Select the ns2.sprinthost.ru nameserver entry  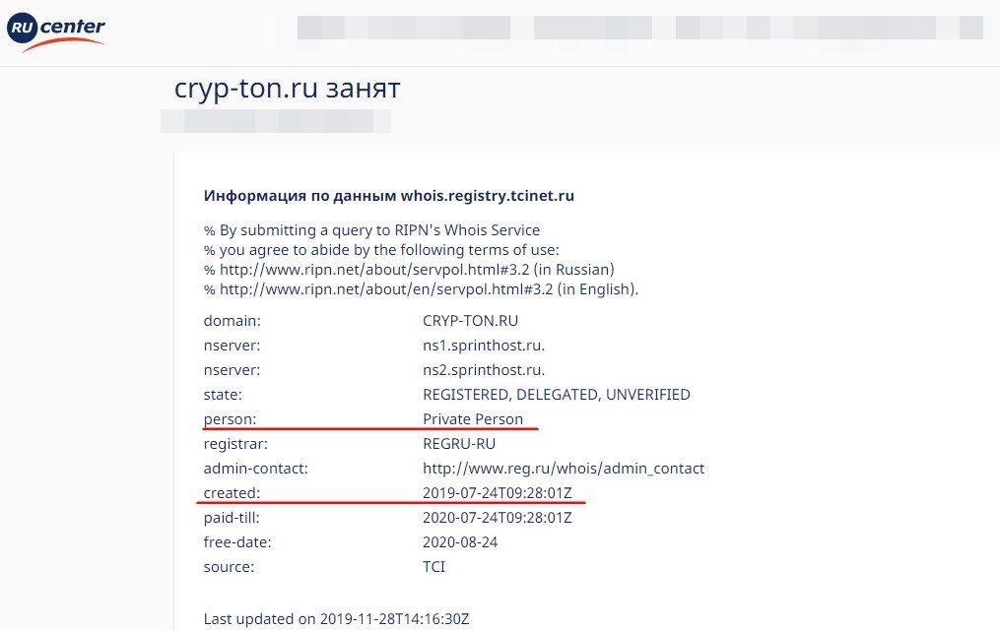[x=484, y=370]
